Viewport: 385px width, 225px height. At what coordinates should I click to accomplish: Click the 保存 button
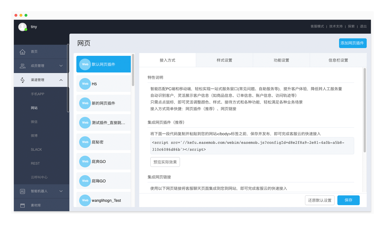tap(348, 200)
